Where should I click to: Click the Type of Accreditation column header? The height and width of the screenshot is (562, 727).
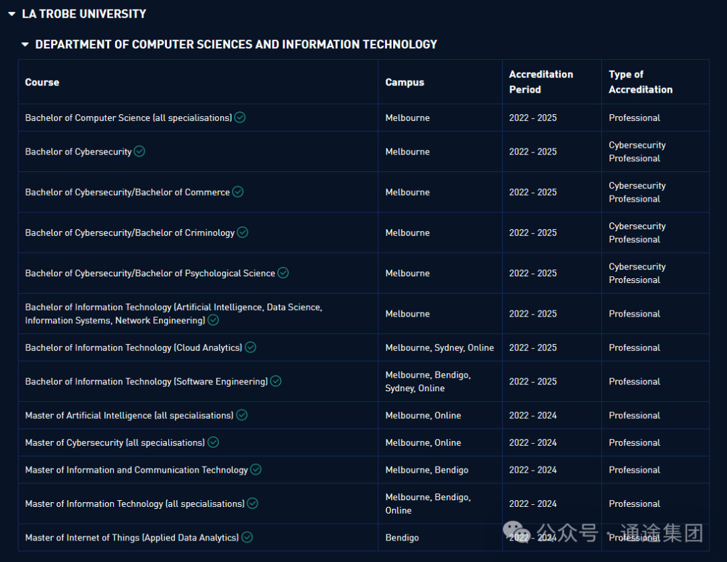tap(641, 82)
